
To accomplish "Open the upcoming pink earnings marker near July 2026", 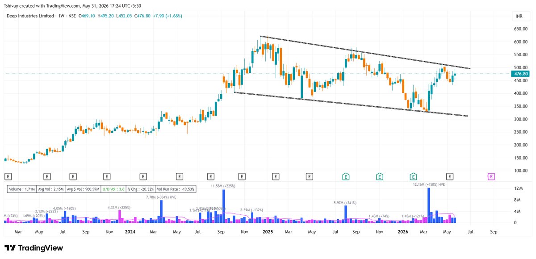I will pyautogui.click(x=491, y=176).
